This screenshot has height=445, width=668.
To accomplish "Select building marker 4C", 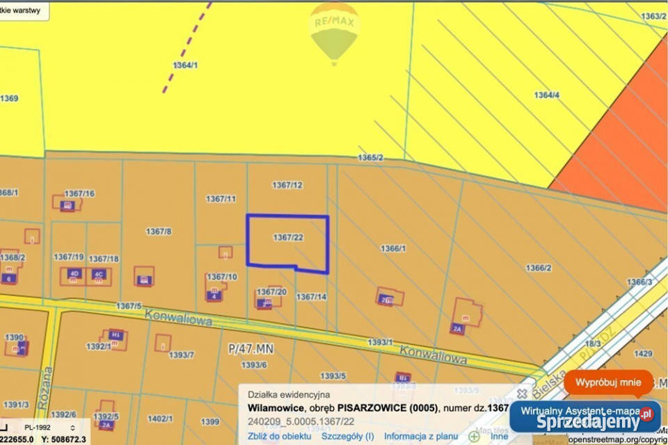I will pos(99,274).
